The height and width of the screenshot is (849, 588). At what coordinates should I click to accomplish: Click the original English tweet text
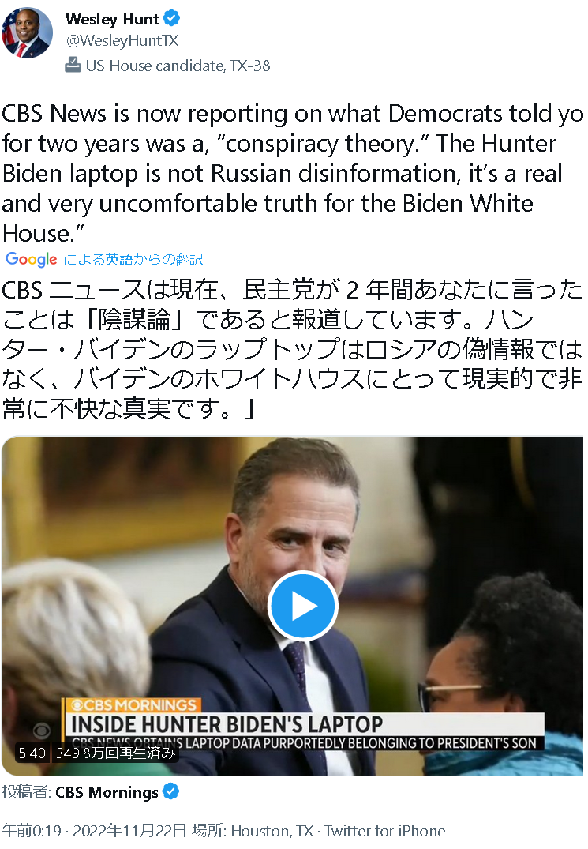(293, 173)
